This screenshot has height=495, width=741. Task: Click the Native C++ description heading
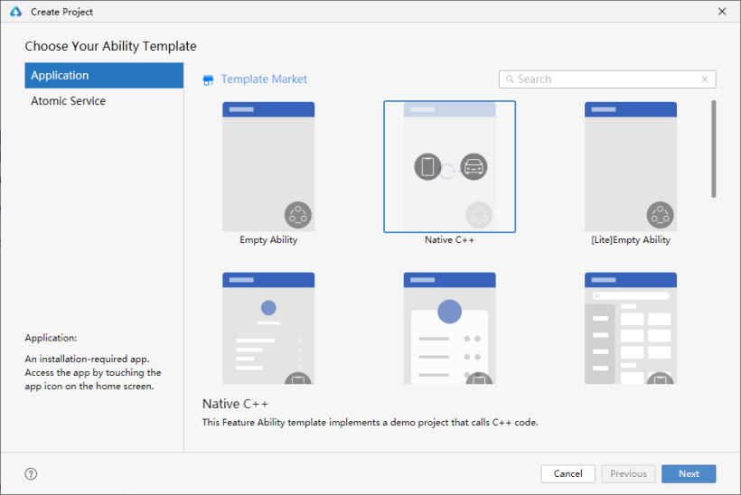click(235, 404)
